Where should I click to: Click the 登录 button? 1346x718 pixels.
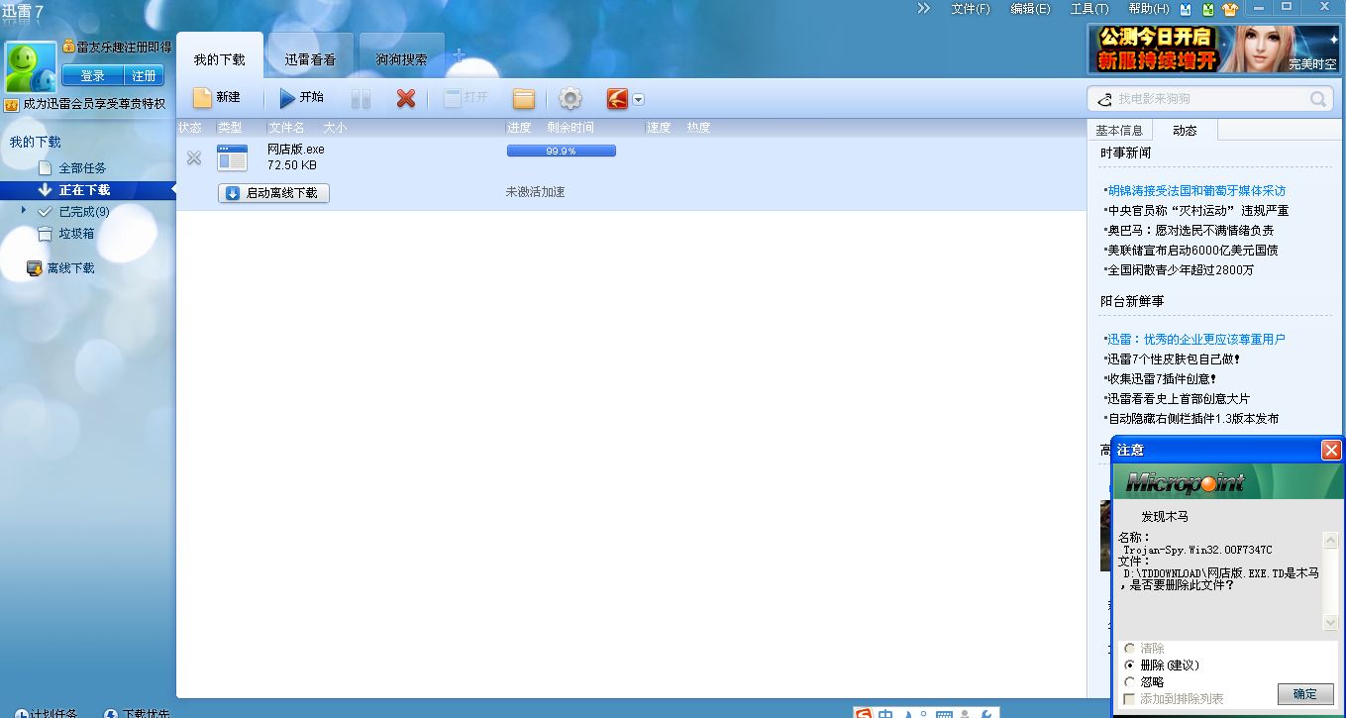coord(93,76)
